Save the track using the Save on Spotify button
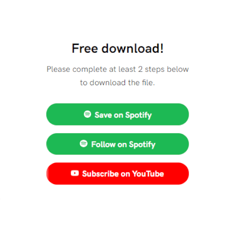The width and height of the screenshot is (229, 229). (117, 114)
